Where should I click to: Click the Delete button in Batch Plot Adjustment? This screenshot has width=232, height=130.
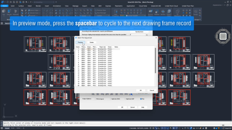[92, 42]
